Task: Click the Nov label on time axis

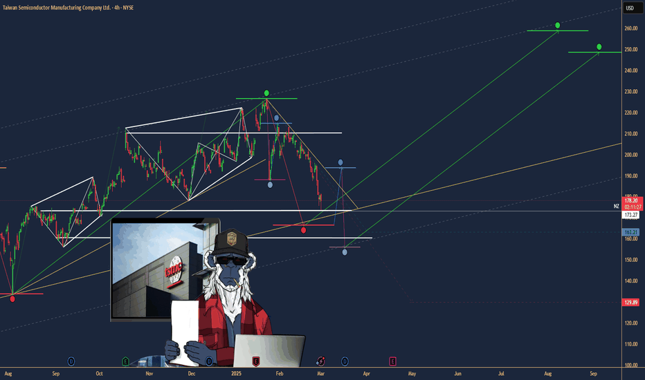Action: [x=149, y=374]
